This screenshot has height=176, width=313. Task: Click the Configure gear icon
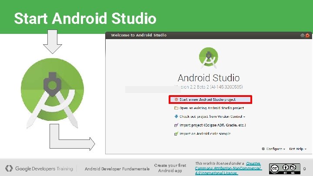[x=263, y=149]
